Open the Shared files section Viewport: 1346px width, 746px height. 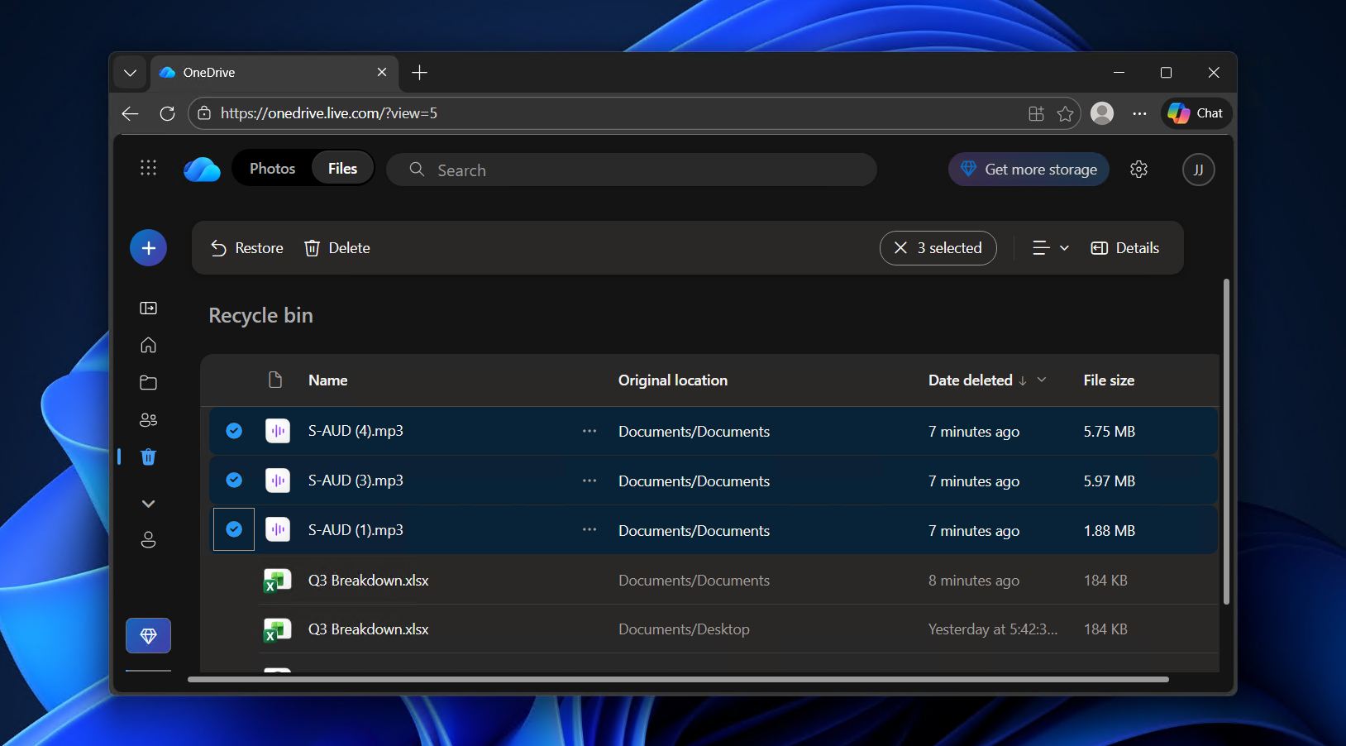click(149, 419)
